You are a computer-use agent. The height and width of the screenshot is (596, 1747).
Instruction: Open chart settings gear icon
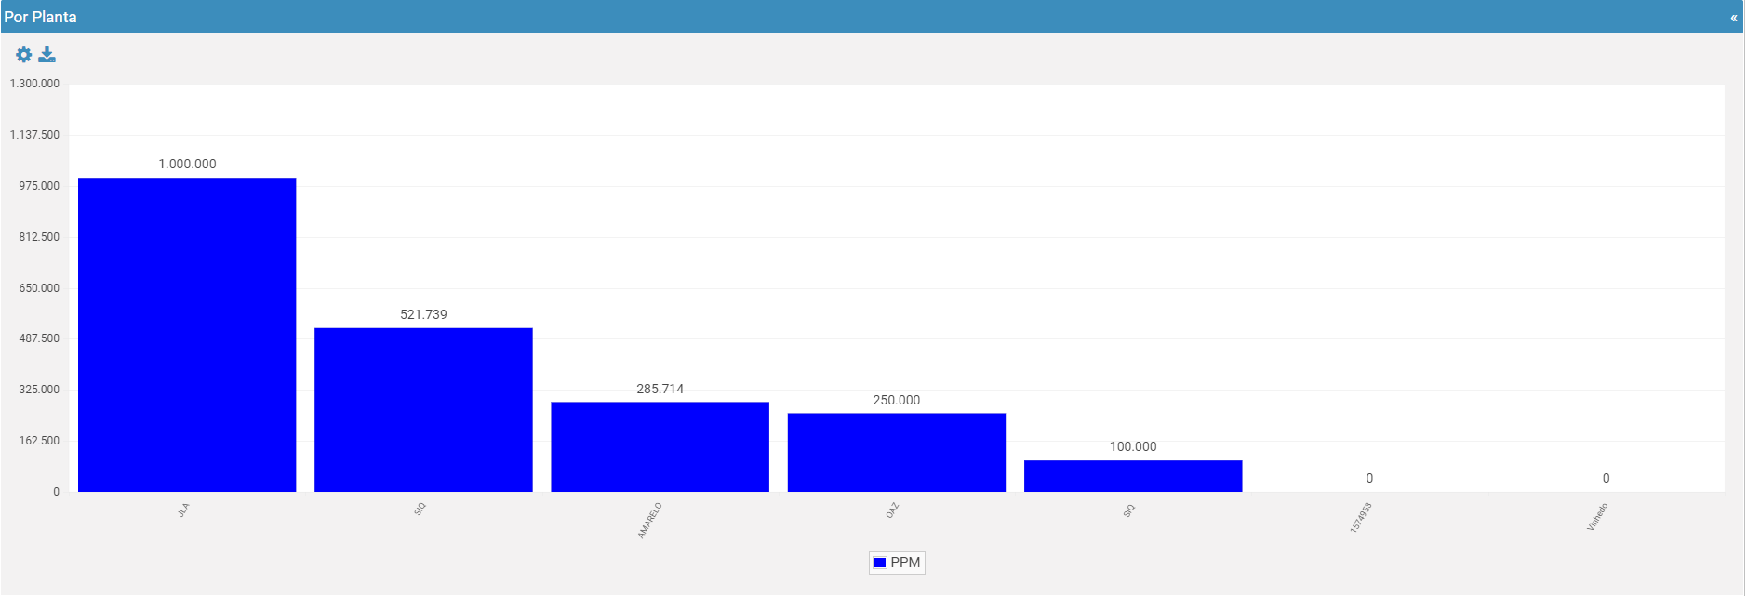pyautogui.click(x=24, y=55)
